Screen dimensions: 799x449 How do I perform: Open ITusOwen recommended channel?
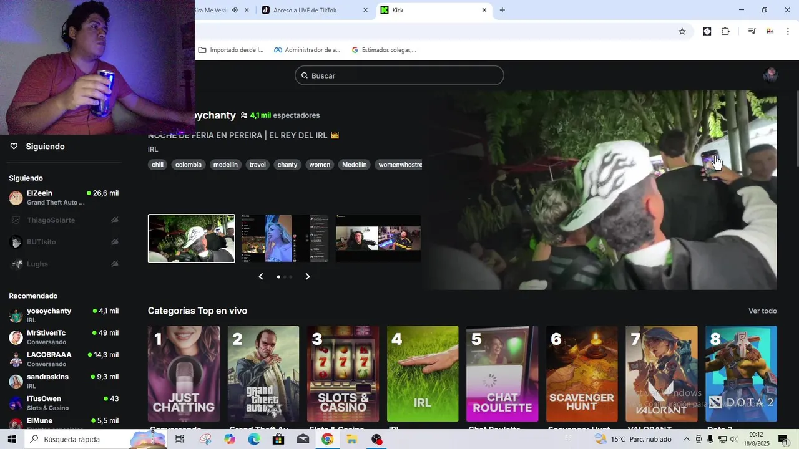[64, 403]
